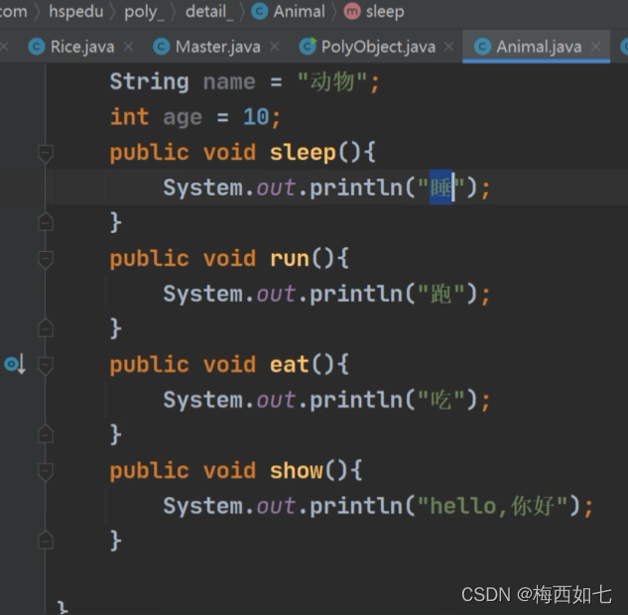
Task: Select Animal in the breadcrumb bar
Action: point(300,11)
